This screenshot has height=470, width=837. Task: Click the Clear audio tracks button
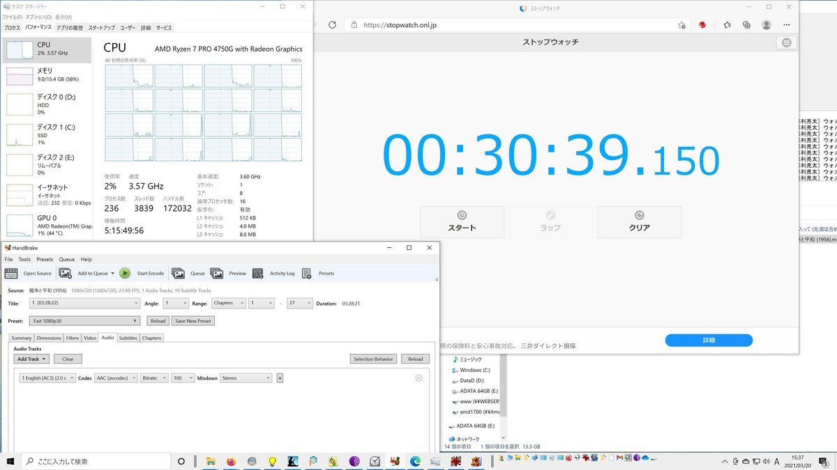(x=68, y=359)
